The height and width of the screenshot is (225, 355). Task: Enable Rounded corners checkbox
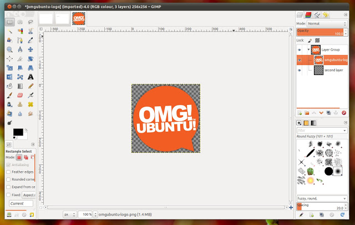pyautogui.click(x=8, y=179)
